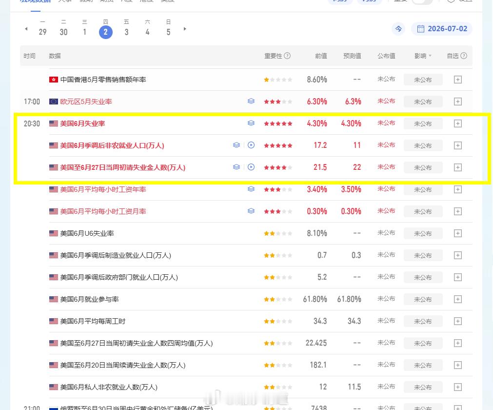Click previous value 17.2 in nonfarm row
This screenshot has height=410, width=493.
pos(320,145)
